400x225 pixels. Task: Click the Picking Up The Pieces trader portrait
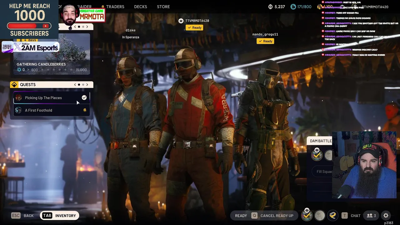(19, 98)
